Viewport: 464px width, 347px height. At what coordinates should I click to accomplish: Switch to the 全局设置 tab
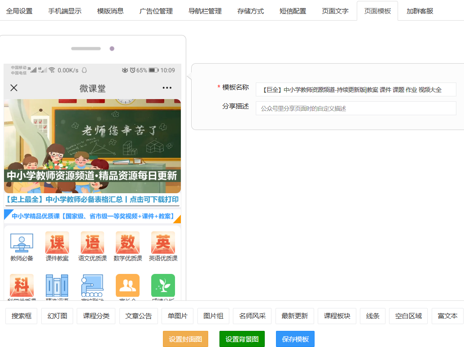click(x=19, y=11)
